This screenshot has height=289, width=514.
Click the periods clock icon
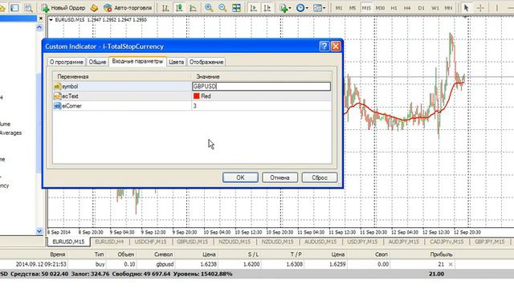click(300, 7)
